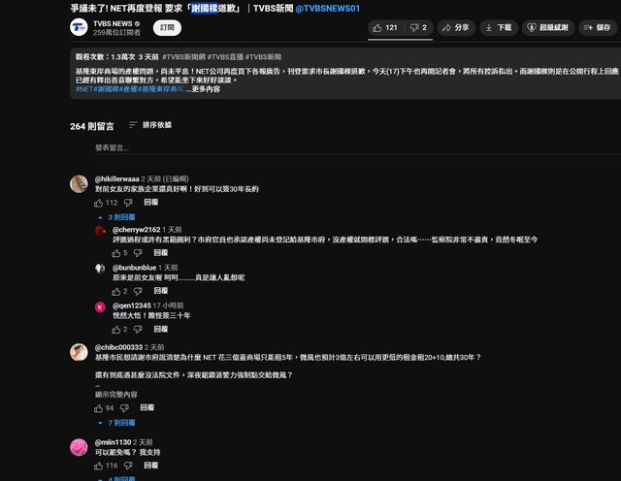Dislike the video using thumbs-down icon

[x=418, y=28]
